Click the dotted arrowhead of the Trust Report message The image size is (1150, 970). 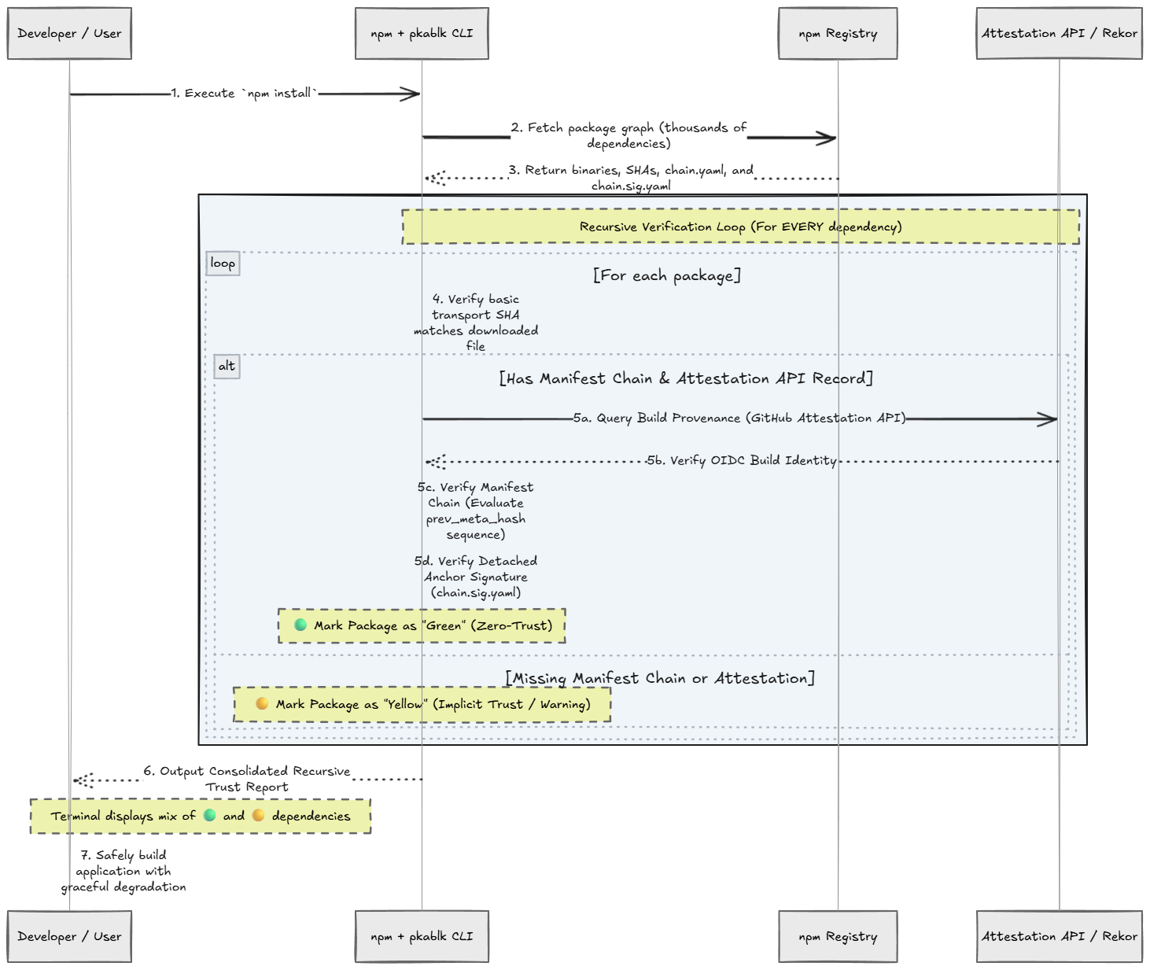pos(83,780)
